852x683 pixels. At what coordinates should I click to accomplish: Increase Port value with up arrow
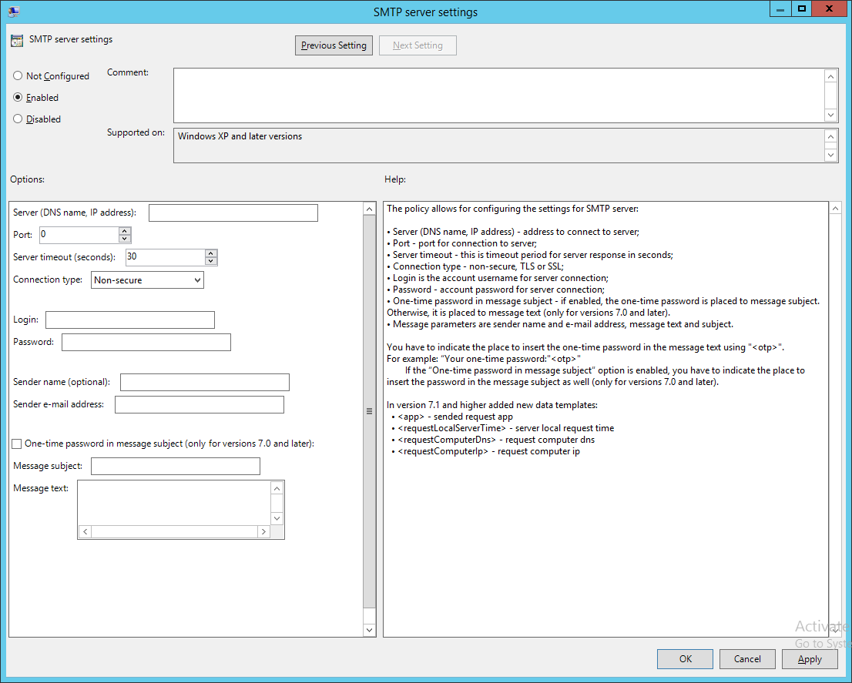pos(125,231)
